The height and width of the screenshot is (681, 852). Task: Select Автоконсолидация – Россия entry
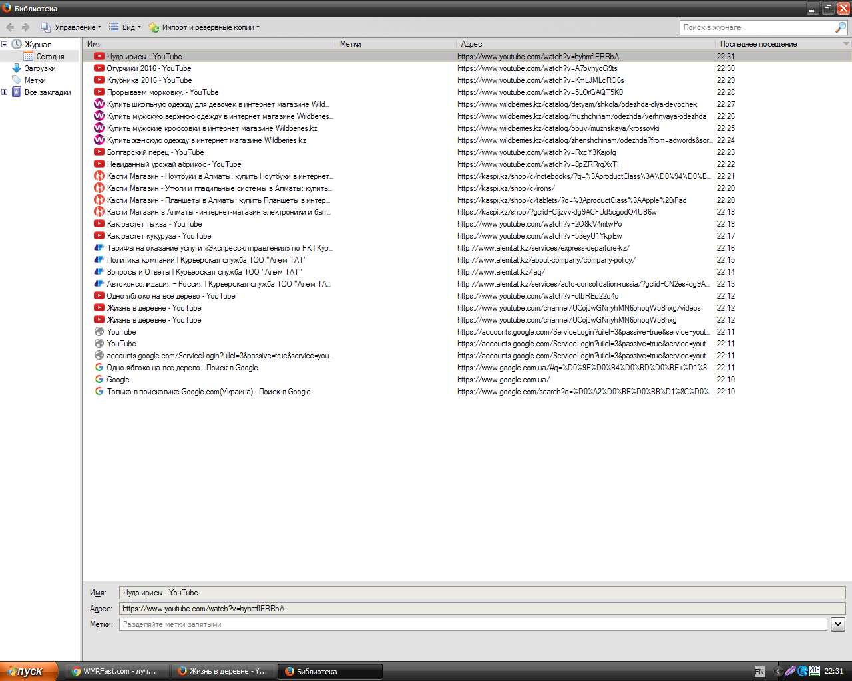click(x=467, y=284)
